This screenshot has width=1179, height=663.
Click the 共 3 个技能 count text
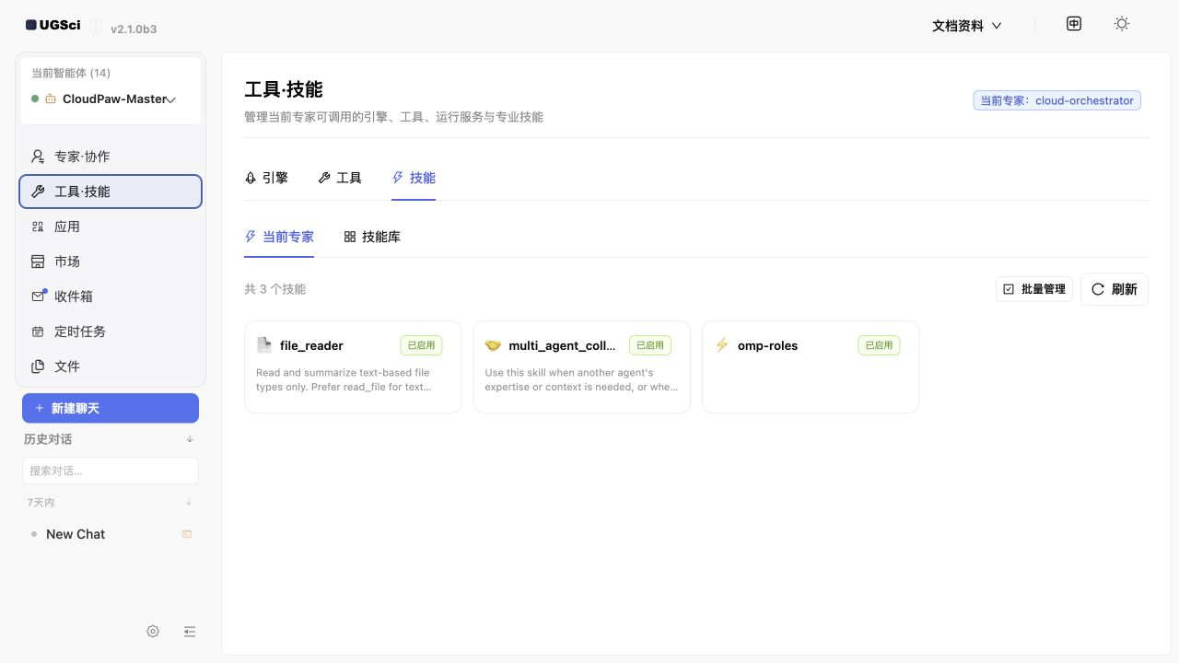point(274,289)
